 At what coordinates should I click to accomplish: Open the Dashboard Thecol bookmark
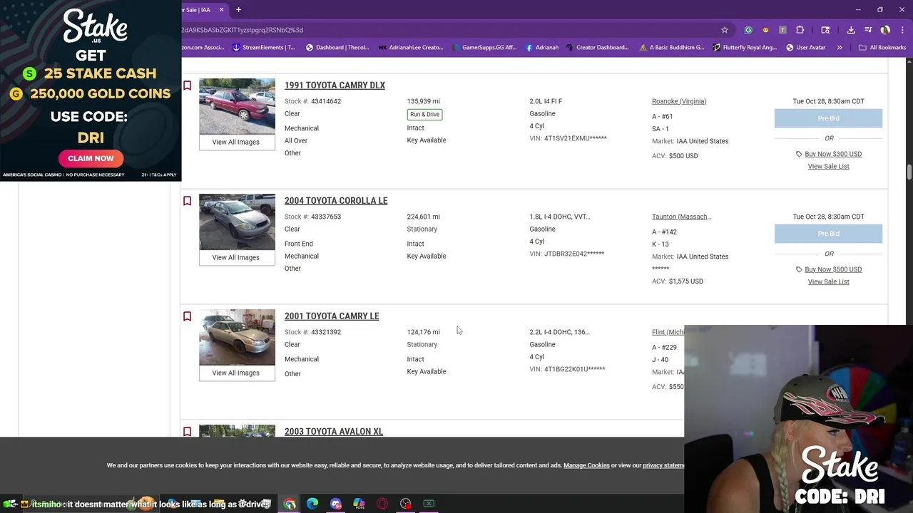(337, 48)
